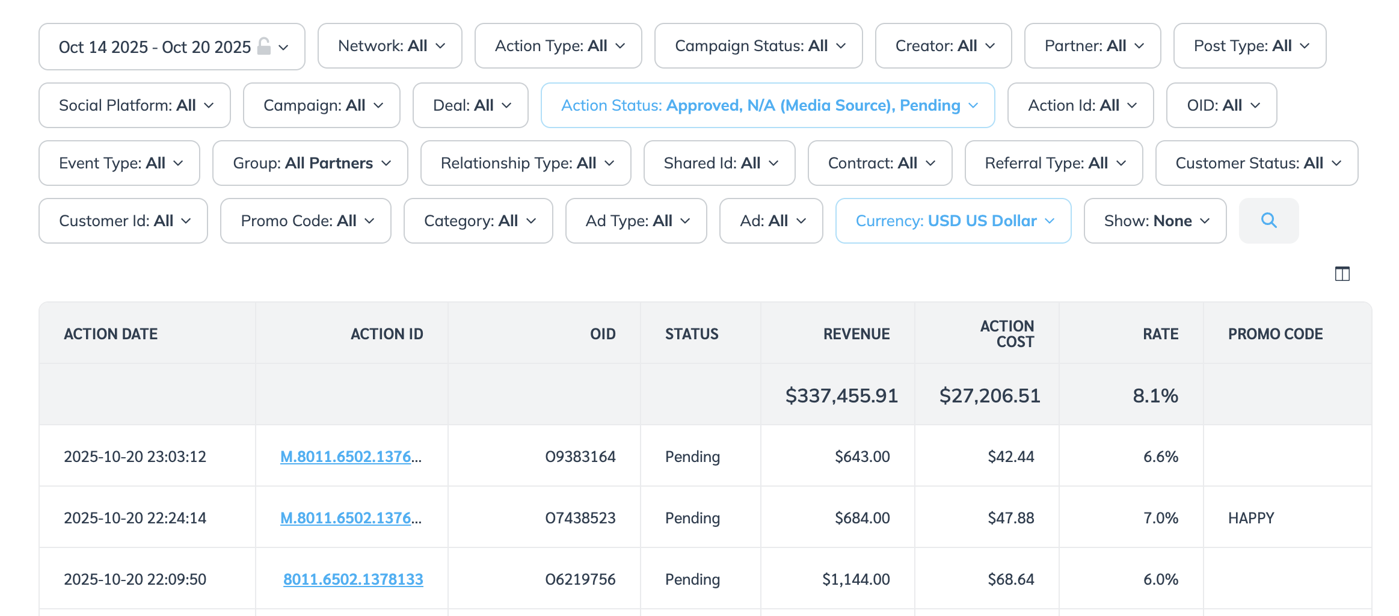
Task: Select the Promo Code filter
Action: [306, 221]
